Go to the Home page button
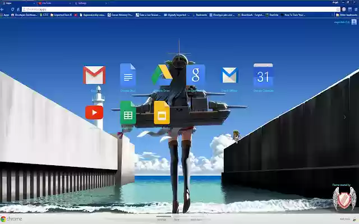 click(18, 10)
